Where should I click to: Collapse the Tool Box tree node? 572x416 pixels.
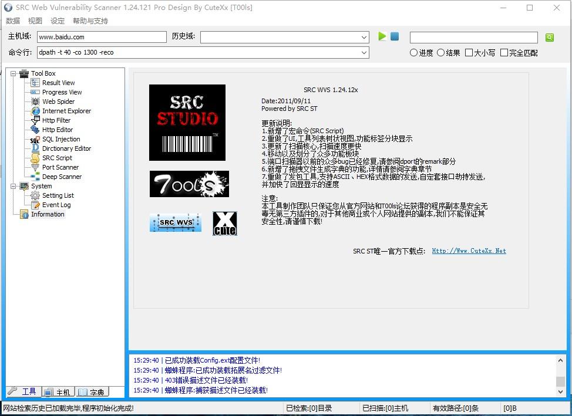click(x=14, y=73)
